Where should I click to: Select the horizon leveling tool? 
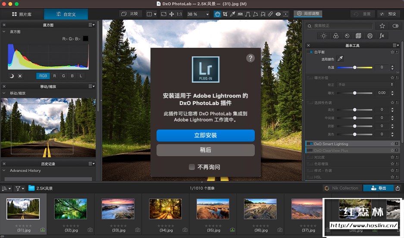(240, 14)
